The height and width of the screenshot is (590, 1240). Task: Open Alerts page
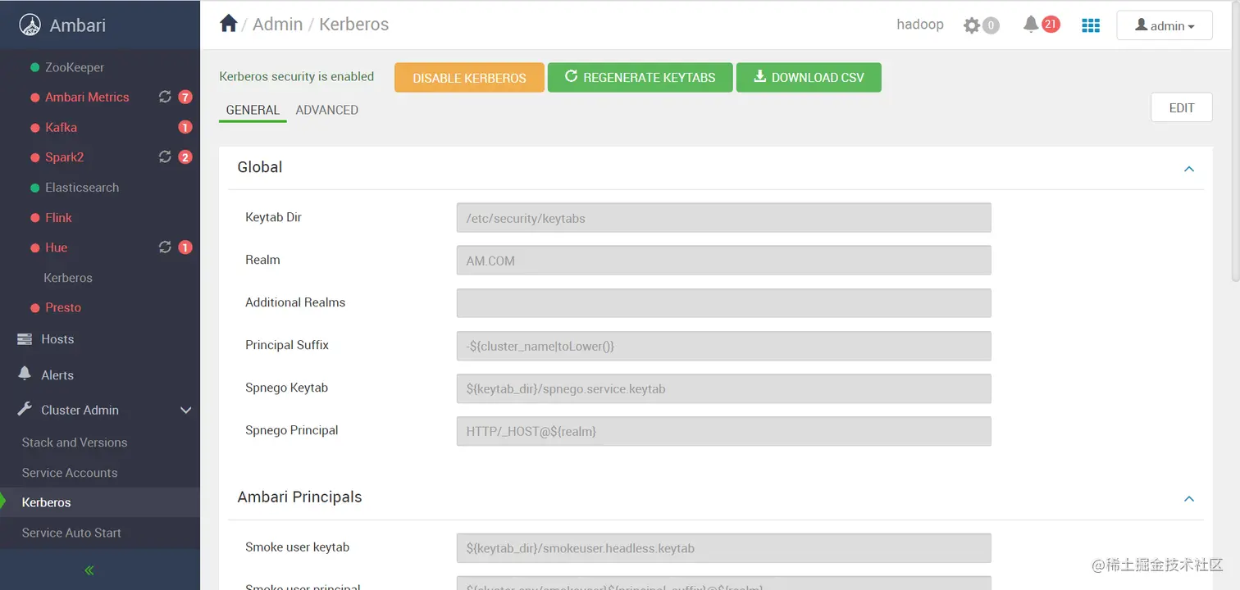pyautogui.click(x=57, y=374)
